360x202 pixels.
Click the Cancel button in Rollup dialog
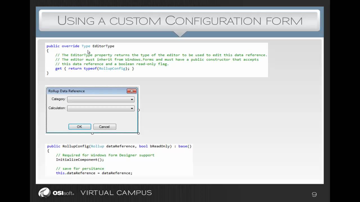104,127
